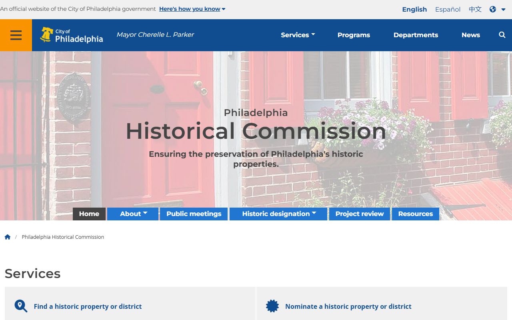Open Nominate a historic property link
This screenshot has height=320, width=512.
point(348,306)
